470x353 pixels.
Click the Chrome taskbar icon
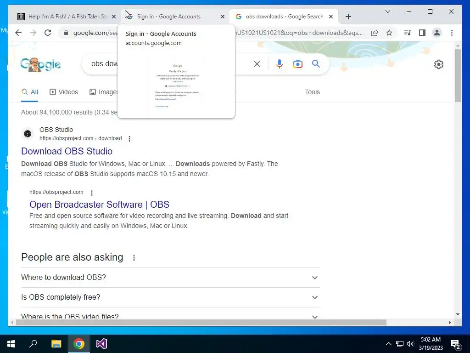(79, 344)
